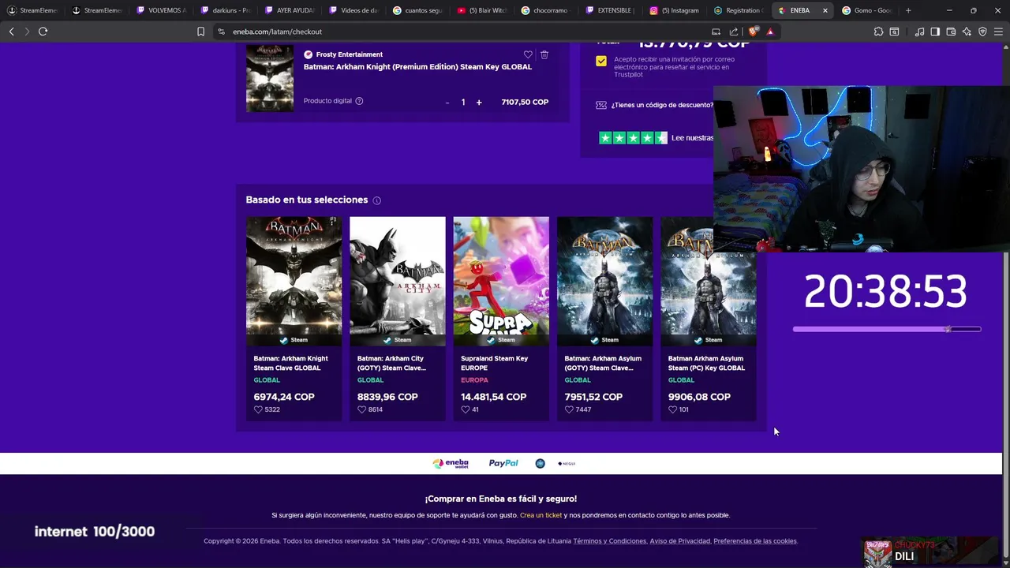
Task: Close the active ENEBA tab
Action: click(x=825, y=10)
